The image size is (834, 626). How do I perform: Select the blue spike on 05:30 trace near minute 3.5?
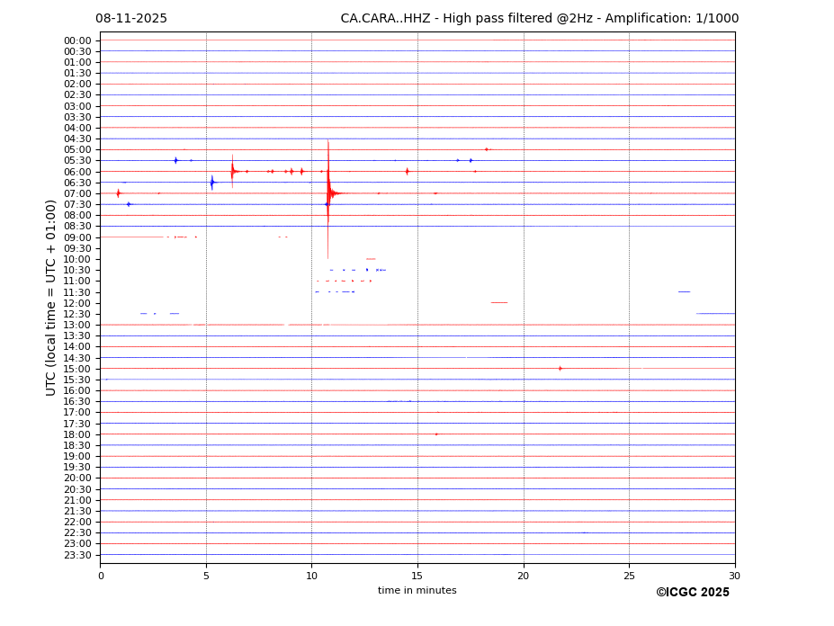click(x=175, y=160)
